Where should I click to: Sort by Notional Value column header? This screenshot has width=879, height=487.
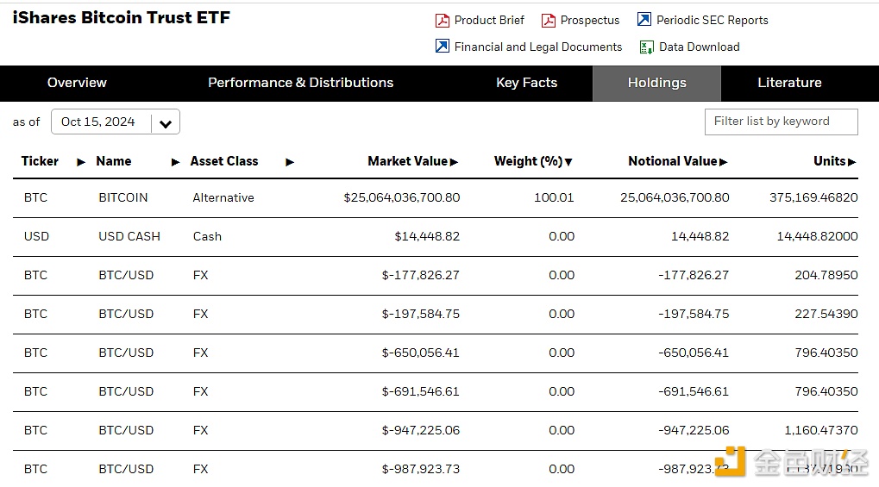pos(673,161)
